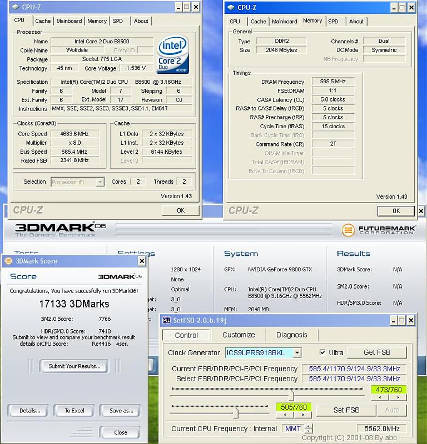427x444 pixels.
Task: Close the 3DMark Score dialog
Action: click(142, 261)
